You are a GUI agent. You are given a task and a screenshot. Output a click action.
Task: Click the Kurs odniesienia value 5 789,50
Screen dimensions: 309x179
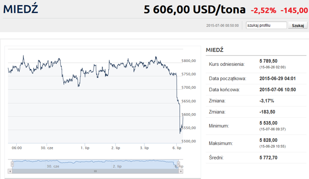(268, 61)
